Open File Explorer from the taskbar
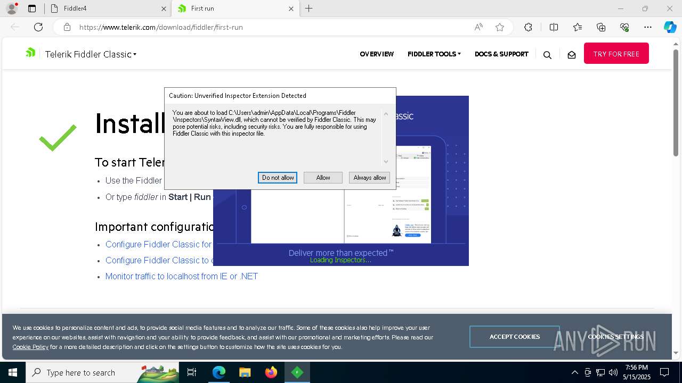 pyautogui.click(x=245, y=372)
